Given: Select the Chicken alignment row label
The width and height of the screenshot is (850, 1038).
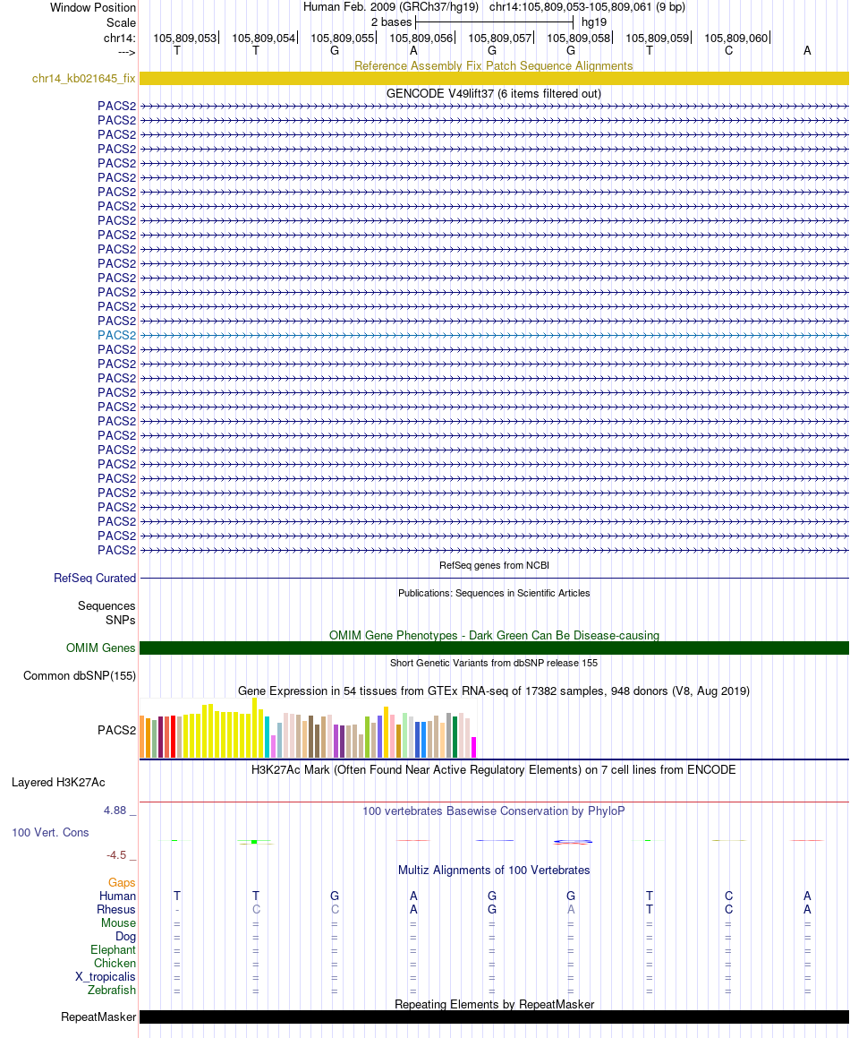Looking at the screenshot, I should [x=115, y=963].
